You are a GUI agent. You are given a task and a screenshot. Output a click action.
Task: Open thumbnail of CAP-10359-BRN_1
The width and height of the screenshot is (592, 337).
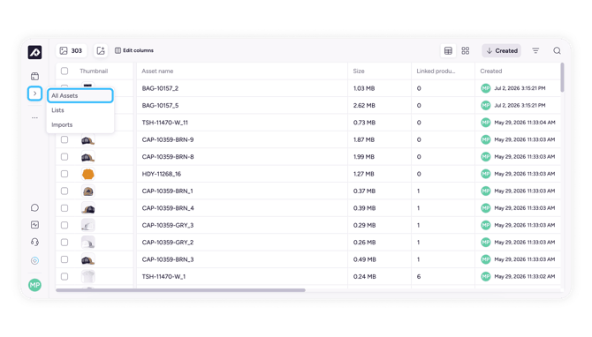click(88, 191)
